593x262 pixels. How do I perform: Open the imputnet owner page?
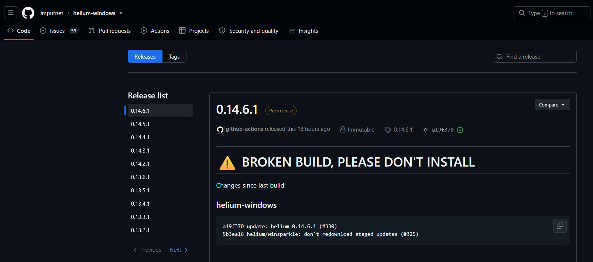(x=52, y=13)
